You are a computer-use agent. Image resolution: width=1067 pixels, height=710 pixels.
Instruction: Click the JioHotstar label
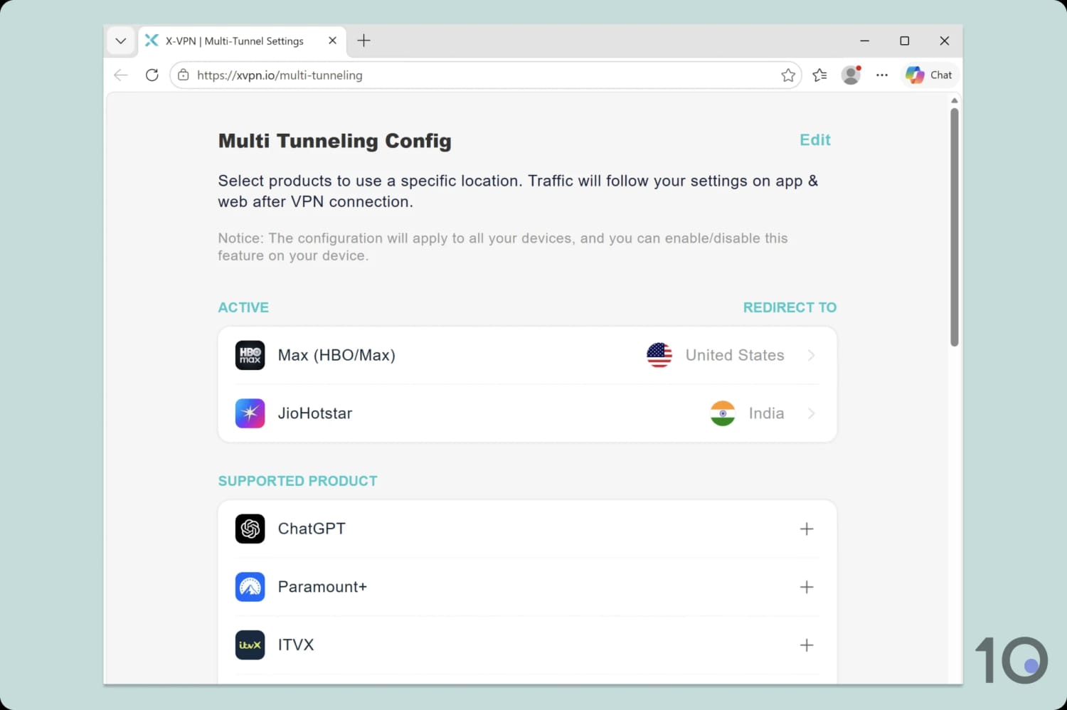[315, 413]
